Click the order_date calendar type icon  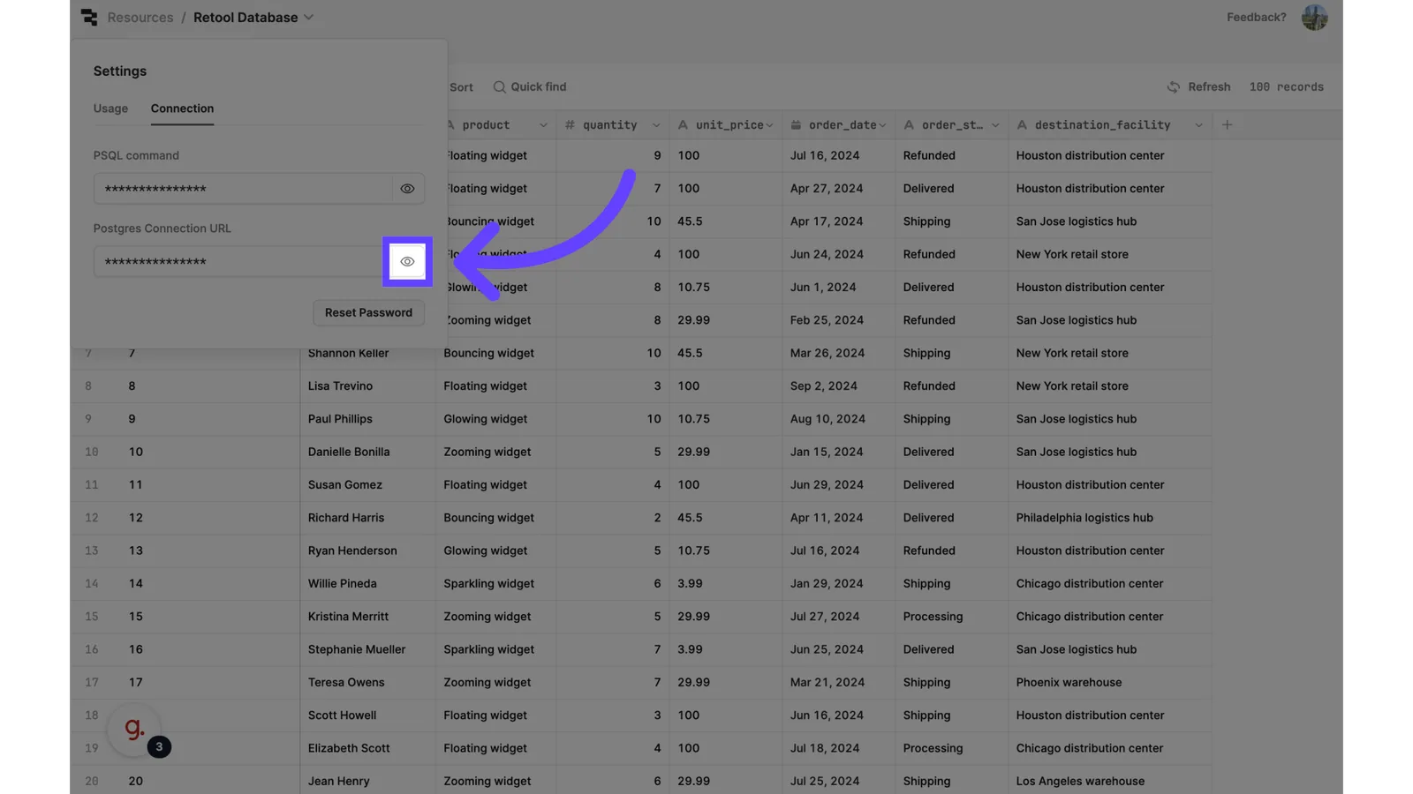tap(796, 125)
